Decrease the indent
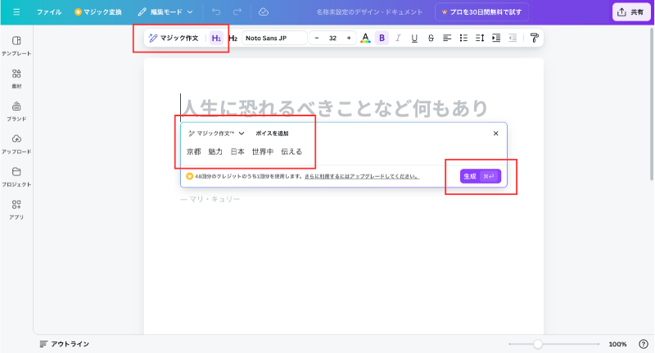 (x=513, y=38)
